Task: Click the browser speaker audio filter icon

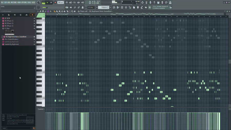Action: click(15, 15)
